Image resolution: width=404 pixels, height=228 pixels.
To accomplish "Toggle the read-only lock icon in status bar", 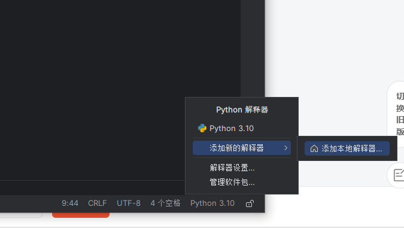I will [250, 203].
